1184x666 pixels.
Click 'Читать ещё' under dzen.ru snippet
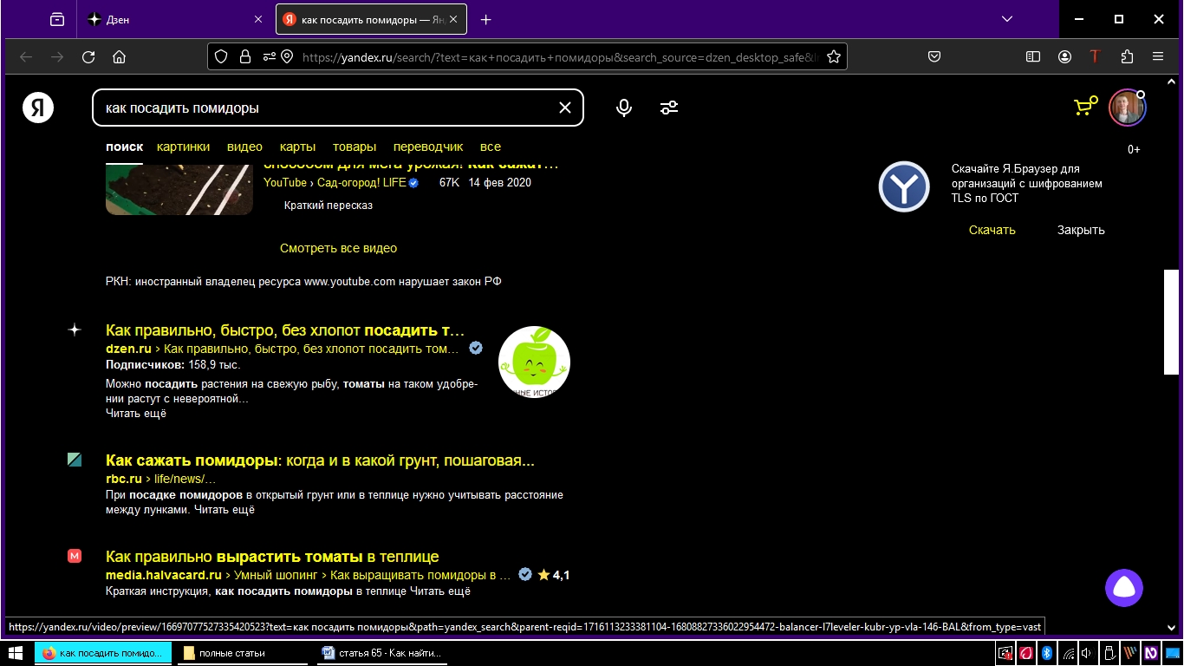(x=136, y=414)
